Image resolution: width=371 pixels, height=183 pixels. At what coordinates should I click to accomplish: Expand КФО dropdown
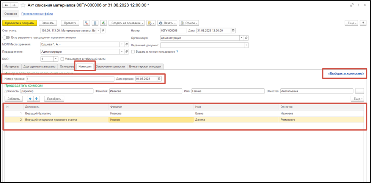pyautogui.click(x=56, y=59)
